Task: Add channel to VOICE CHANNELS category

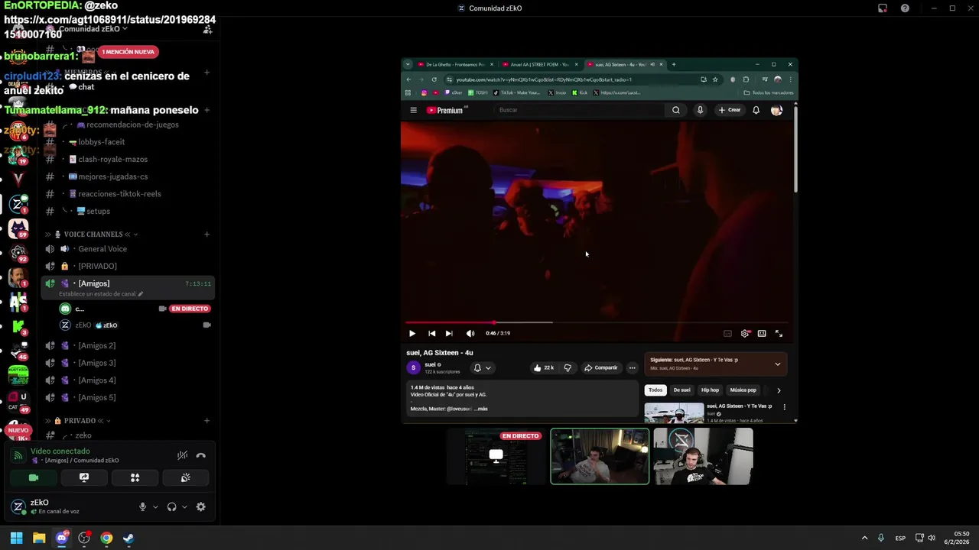Action: click(x=207, y=235)
